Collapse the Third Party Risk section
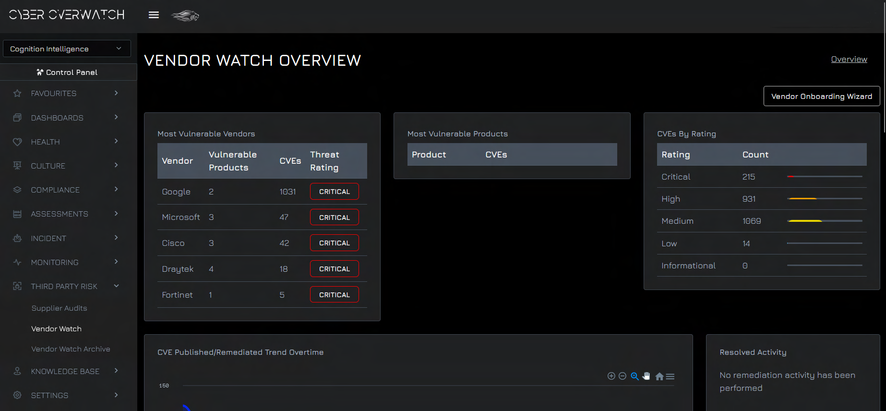The image size is (886, 411). click(x=116, y=286)
